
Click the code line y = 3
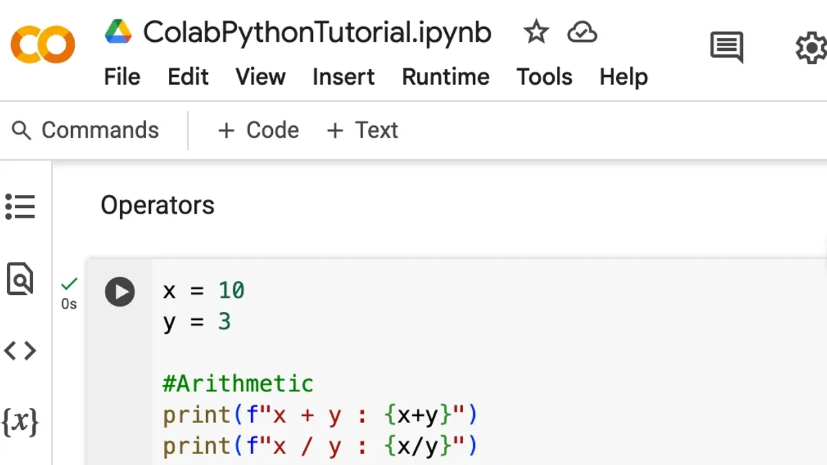[197, 322]
